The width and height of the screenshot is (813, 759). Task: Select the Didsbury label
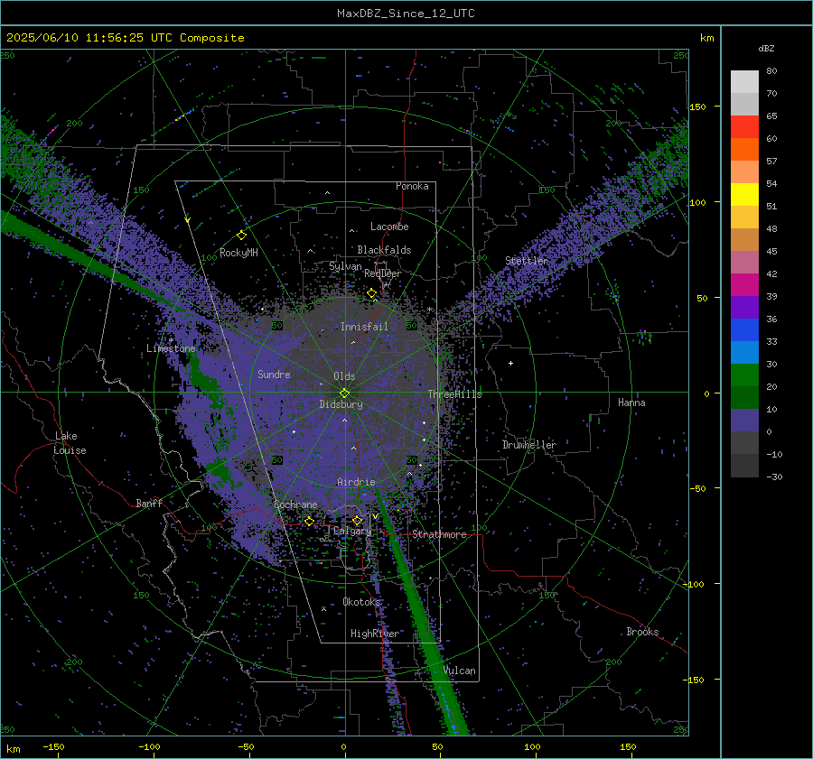point(341,404)
